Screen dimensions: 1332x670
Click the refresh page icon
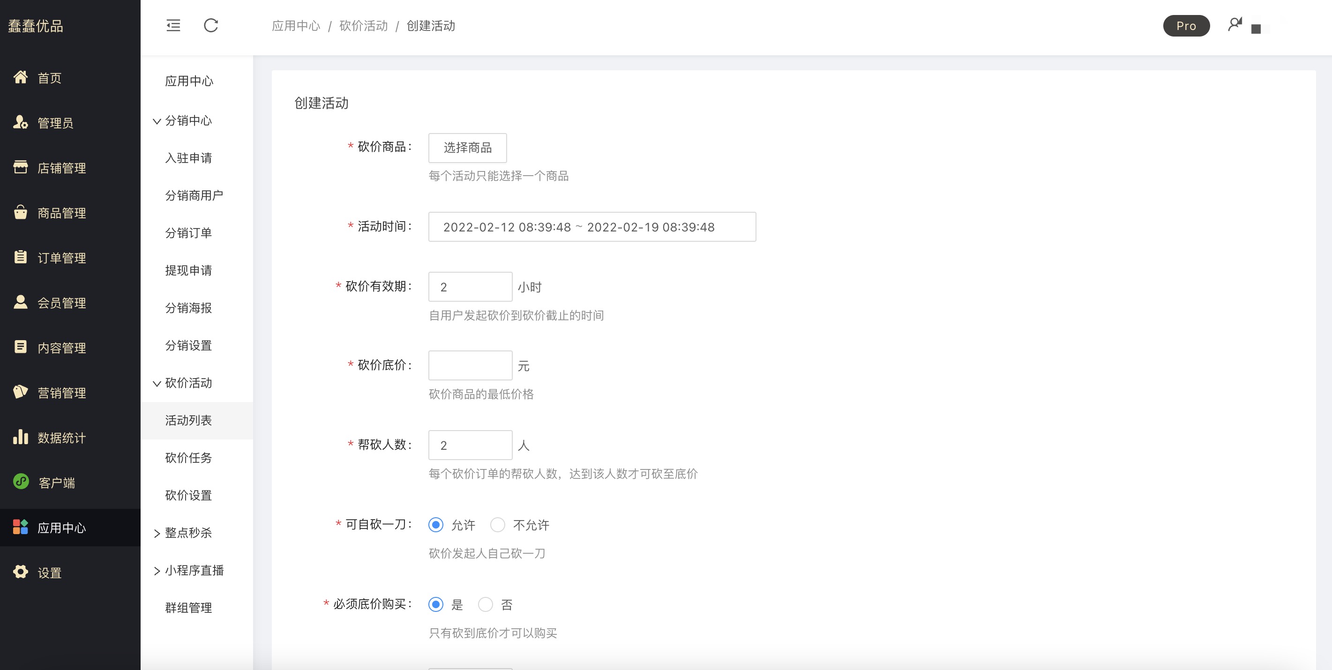point(211,25)
